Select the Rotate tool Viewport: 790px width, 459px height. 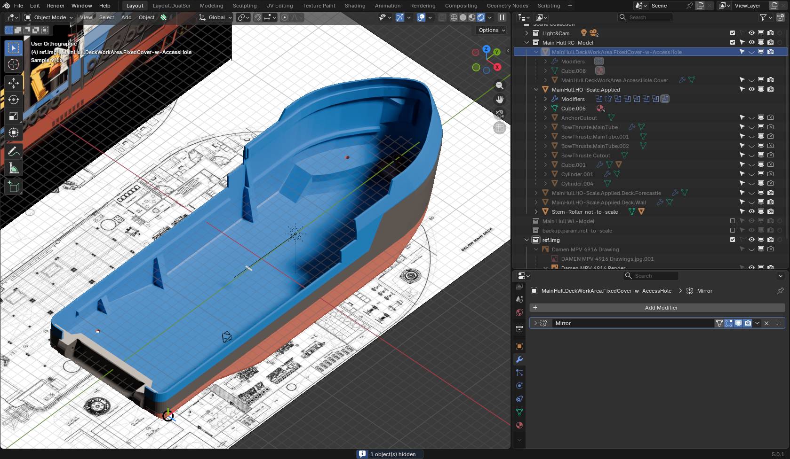click(x=14, y=100)
